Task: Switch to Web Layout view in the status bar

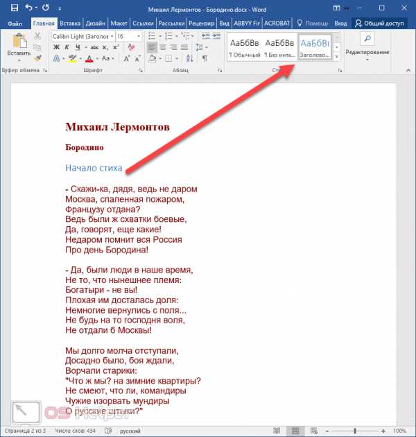Action: 314,431
